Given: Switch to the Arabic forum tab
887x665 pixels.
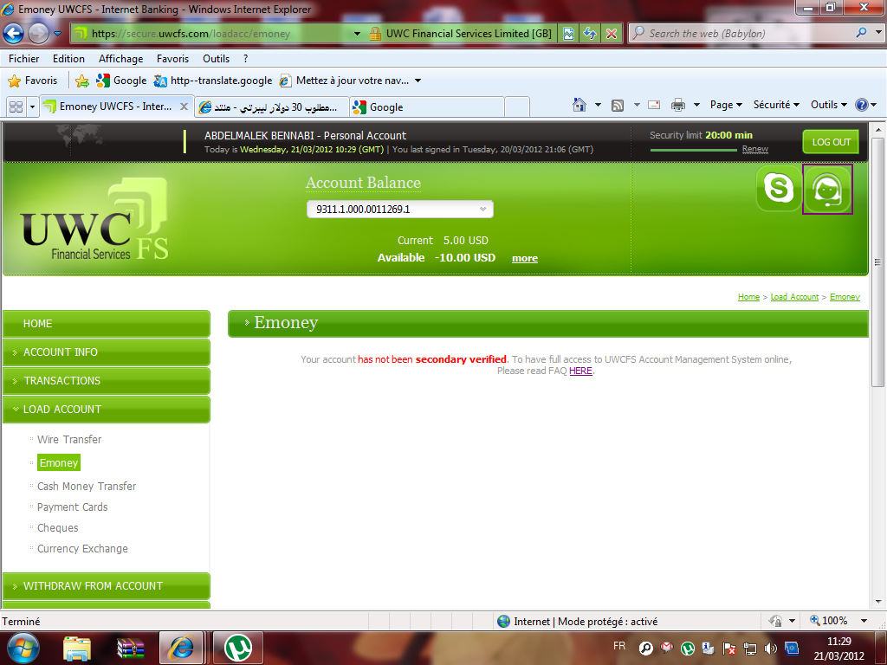Looking at the screenshot, I should click(271, 107).
